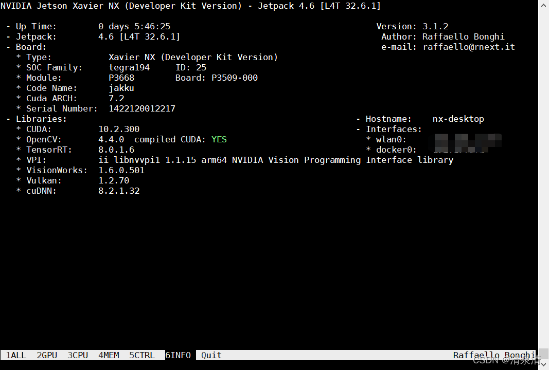Click the Cuda ARCH value 7.2

[116, 98]
